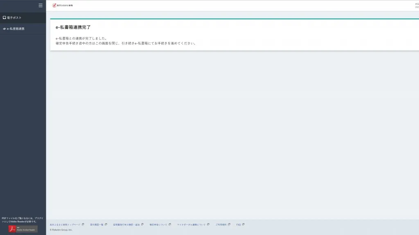This screenshot has width=419, height=235.
Task: Open the FAQ link in the footer
Action: tap(239, 224)
